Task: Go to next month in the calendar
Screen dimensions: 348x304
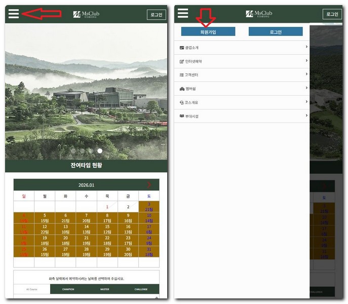Action: click(149, 185)
